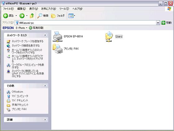This screenshot has width=174, height=131.
Task: Click the Users folder label text
Action: point(119,36)
